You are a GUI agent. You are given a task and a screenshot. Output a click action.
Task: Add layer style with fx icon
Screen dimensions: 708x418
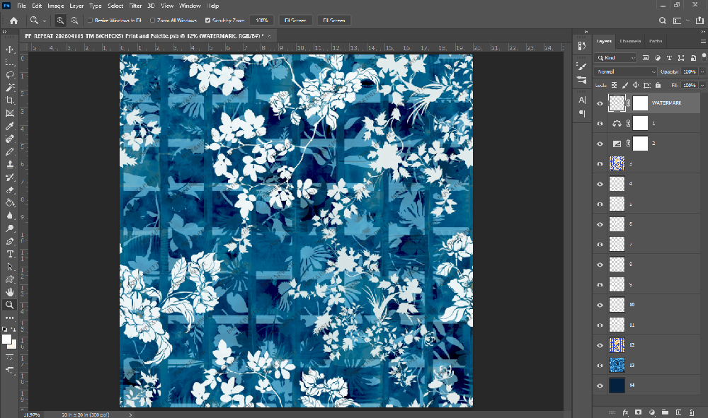pos(625,412)
